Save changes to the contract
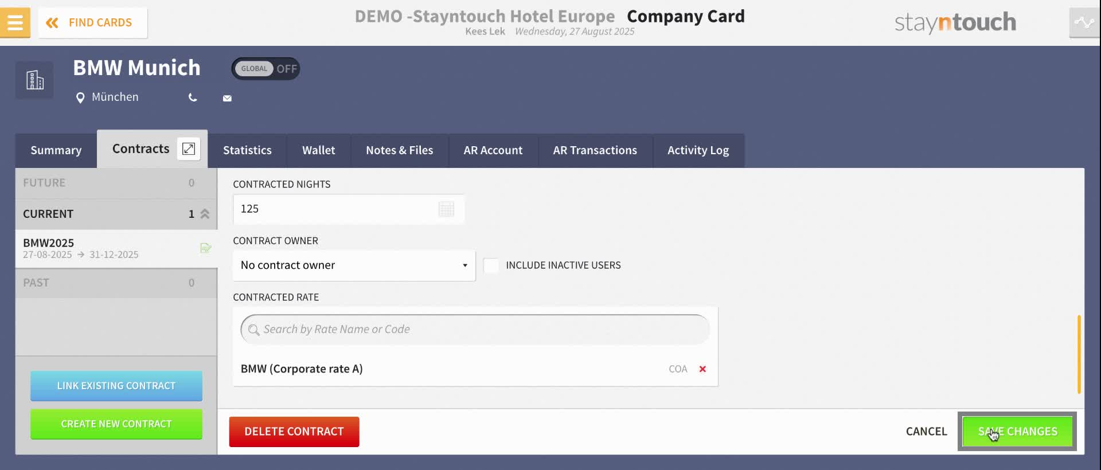Screen dimensions: 1101x470 pyautogui.click(x=1017, y=432)
